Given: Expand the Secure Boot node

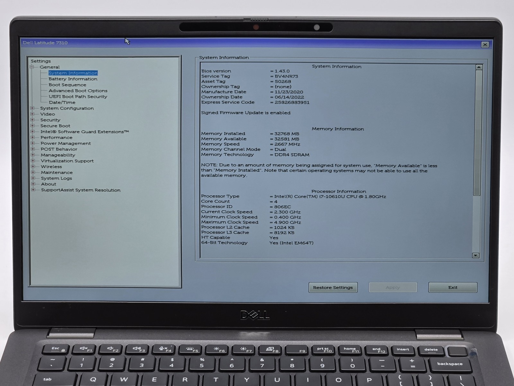Looking at the screenshot, I should pos(32,125).
